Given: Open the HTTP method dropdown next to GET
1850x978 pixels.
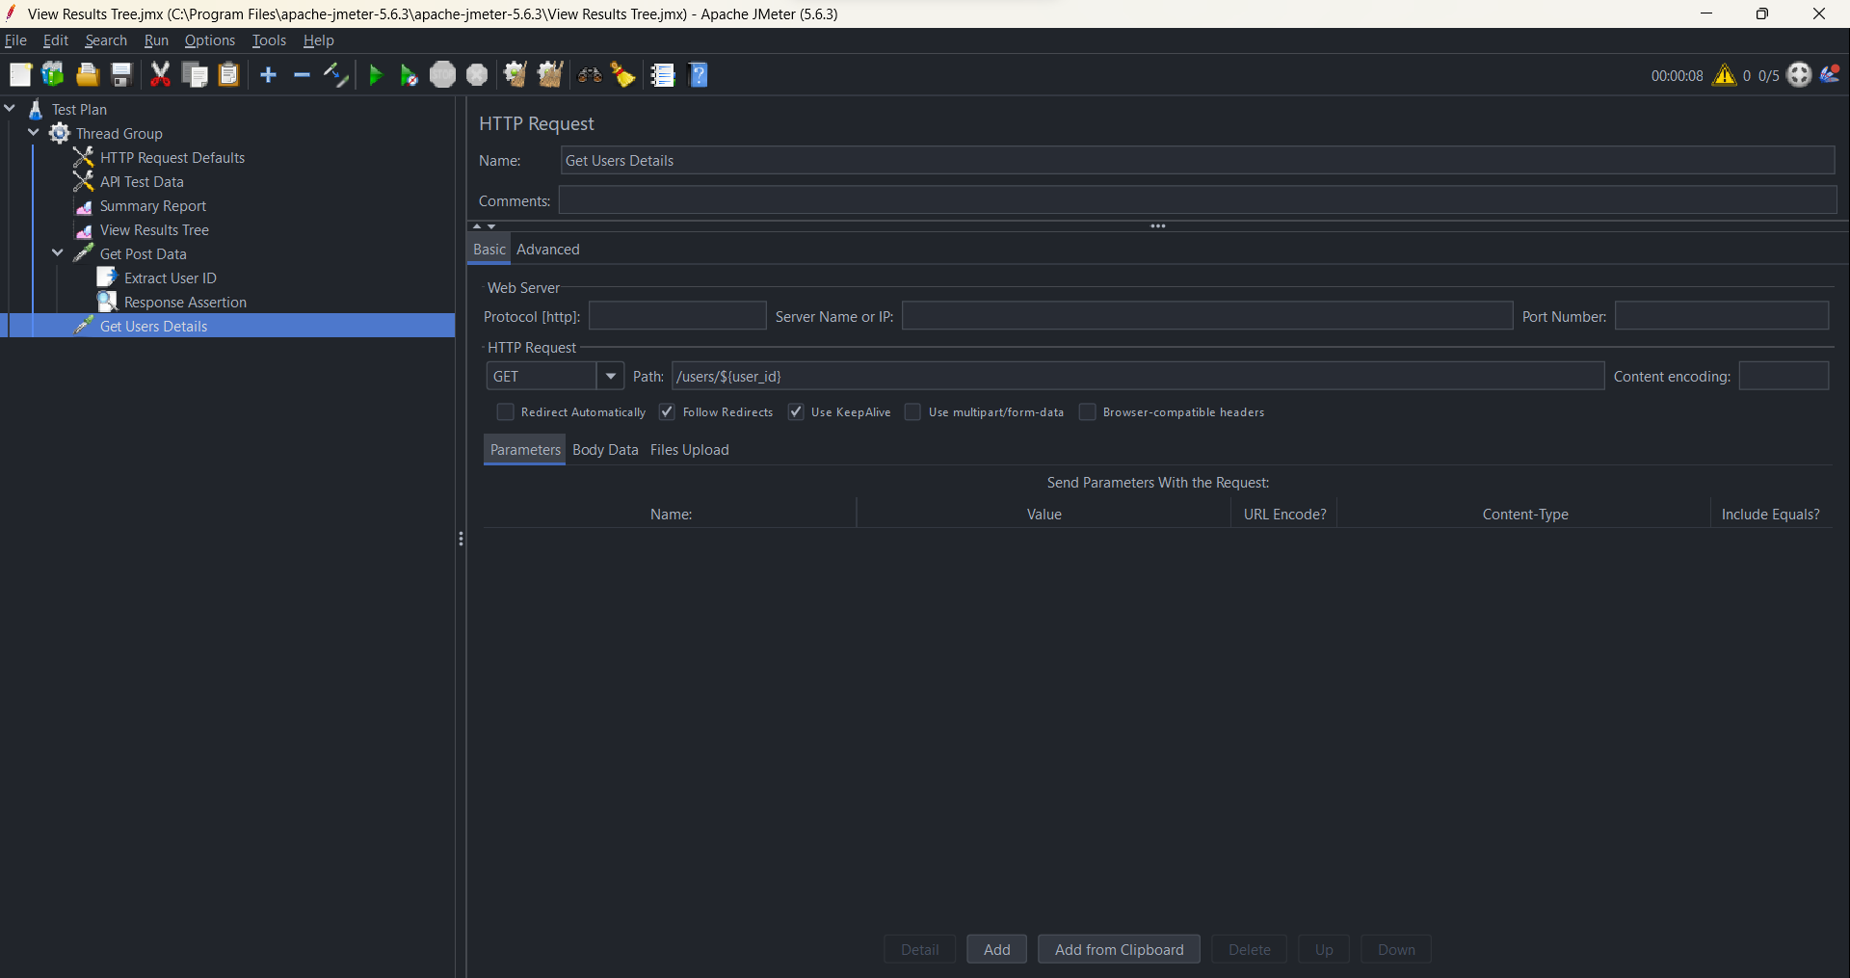Looking at the screenshot, I should (x=611, y=376).
